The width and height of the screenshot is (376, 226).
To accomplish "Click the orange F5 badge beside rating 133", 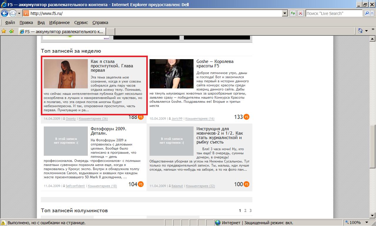I will tap(246, 117).
